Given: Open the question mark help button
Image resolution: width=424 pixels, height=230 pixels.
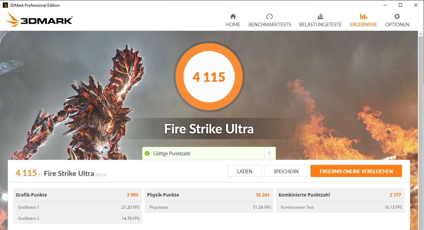Looking at the screenshot, I should pos(269,153).
